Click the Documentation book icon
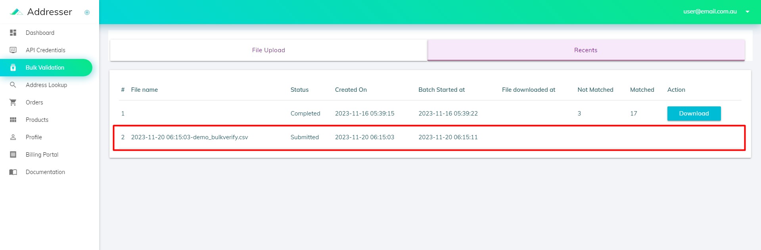The image size is (761, 250). click(x=13, y=172)
